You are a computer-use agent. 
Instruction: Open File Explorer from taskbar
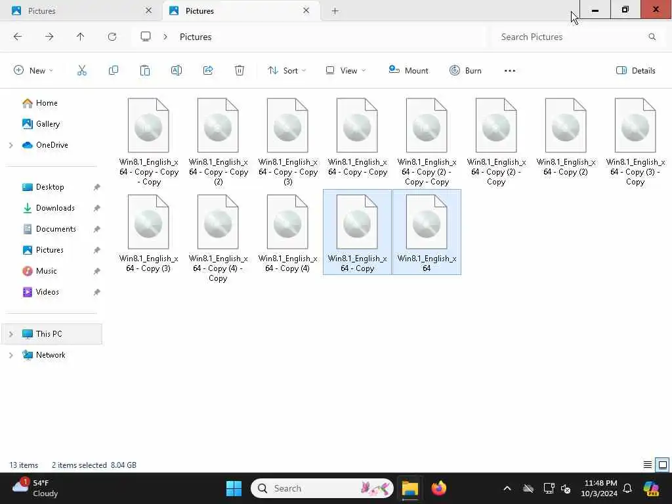click(x=409, y=488)
